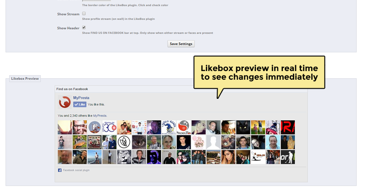Viewport: 365px width, 194px height.
Task: Open the blue wizard cartoon avatar
Action: tap(169, 128)
